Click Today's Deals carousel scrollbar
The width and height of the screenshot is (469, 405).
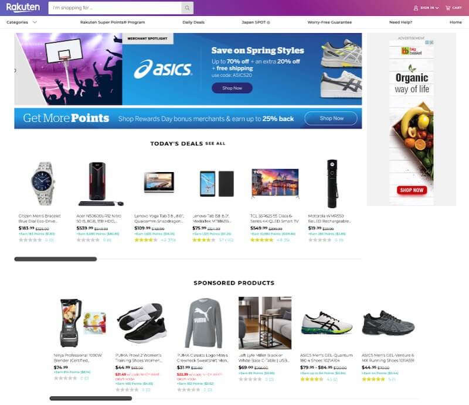click(x=56, y=259)
